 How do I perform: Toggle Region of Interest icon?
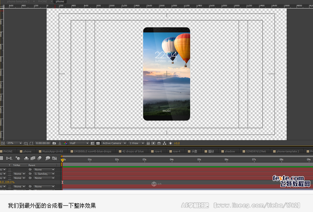click(x=93, y=143)
